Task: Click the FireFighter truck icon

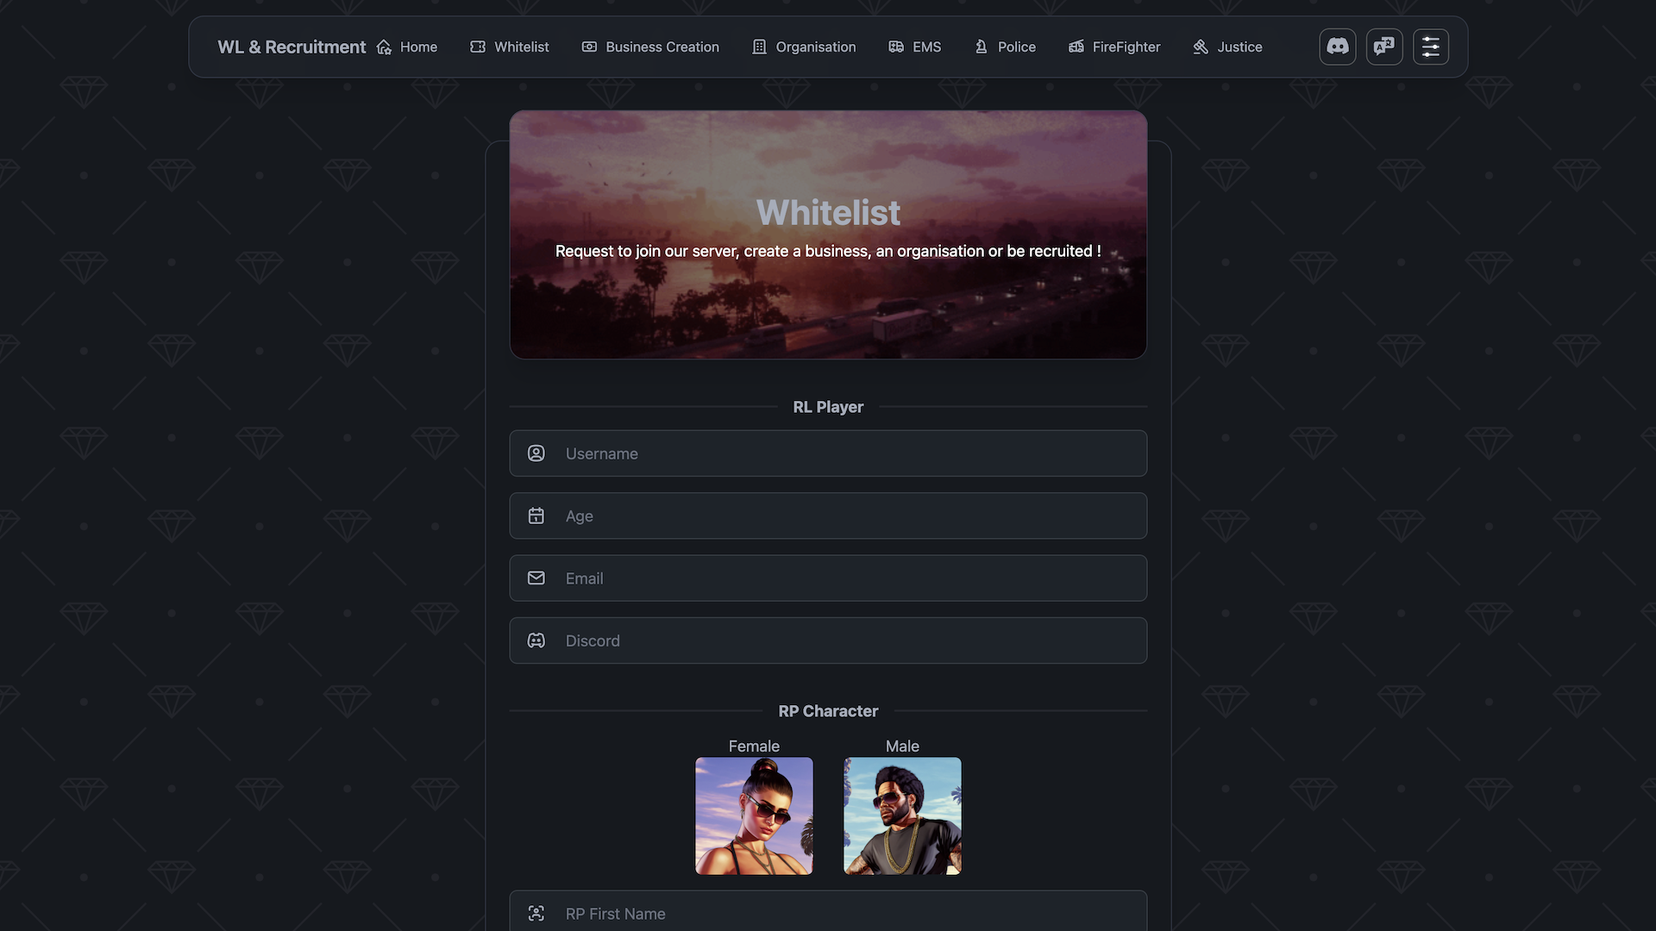Action: [x=1076, y=47]
